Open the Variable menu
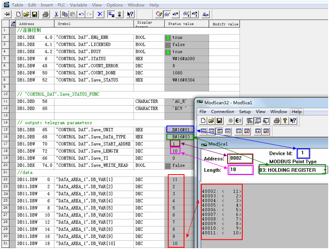The width and height of the screenshot is (329, 249). tap(78, 5)
